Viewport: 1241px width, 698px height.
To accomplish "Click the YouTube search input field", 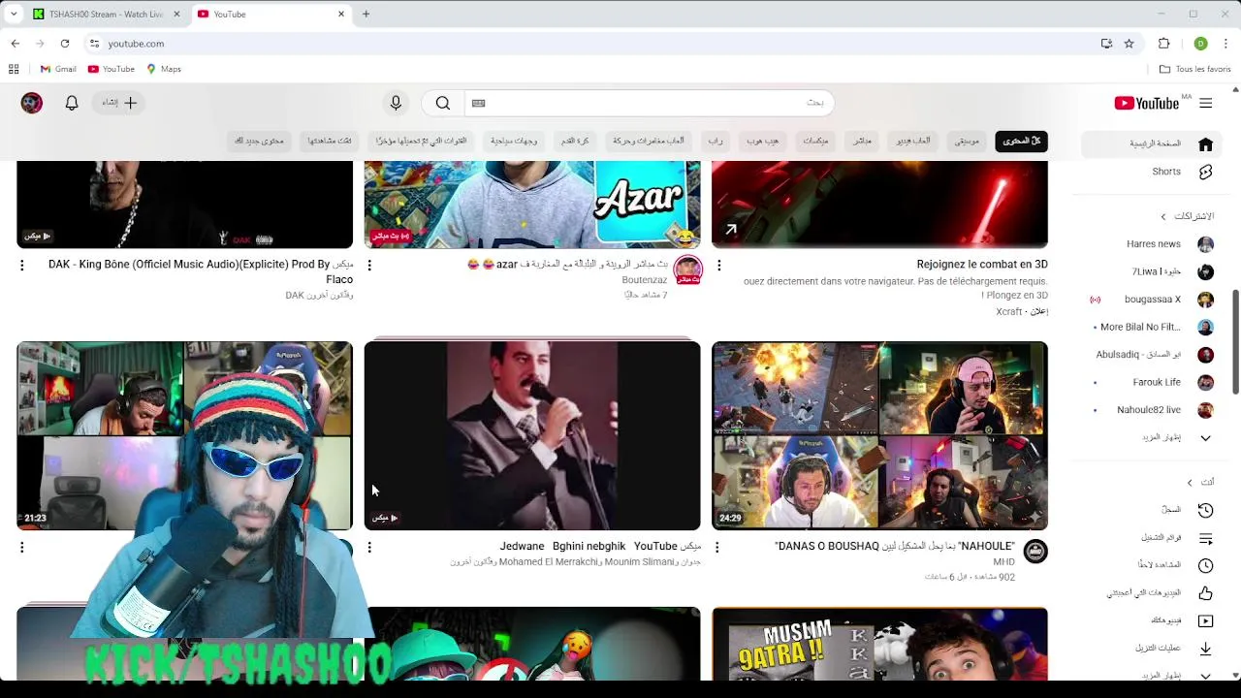I will point(650,103).
